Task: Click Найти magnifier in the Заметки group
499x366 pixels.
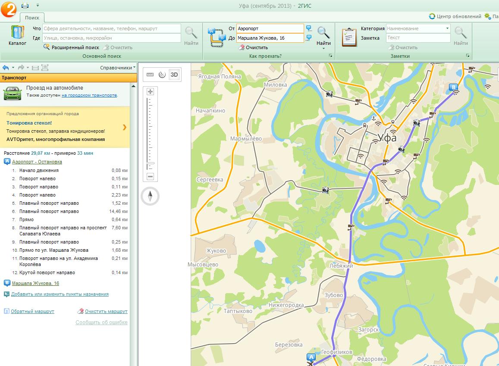Action: (x=461, y=36)
